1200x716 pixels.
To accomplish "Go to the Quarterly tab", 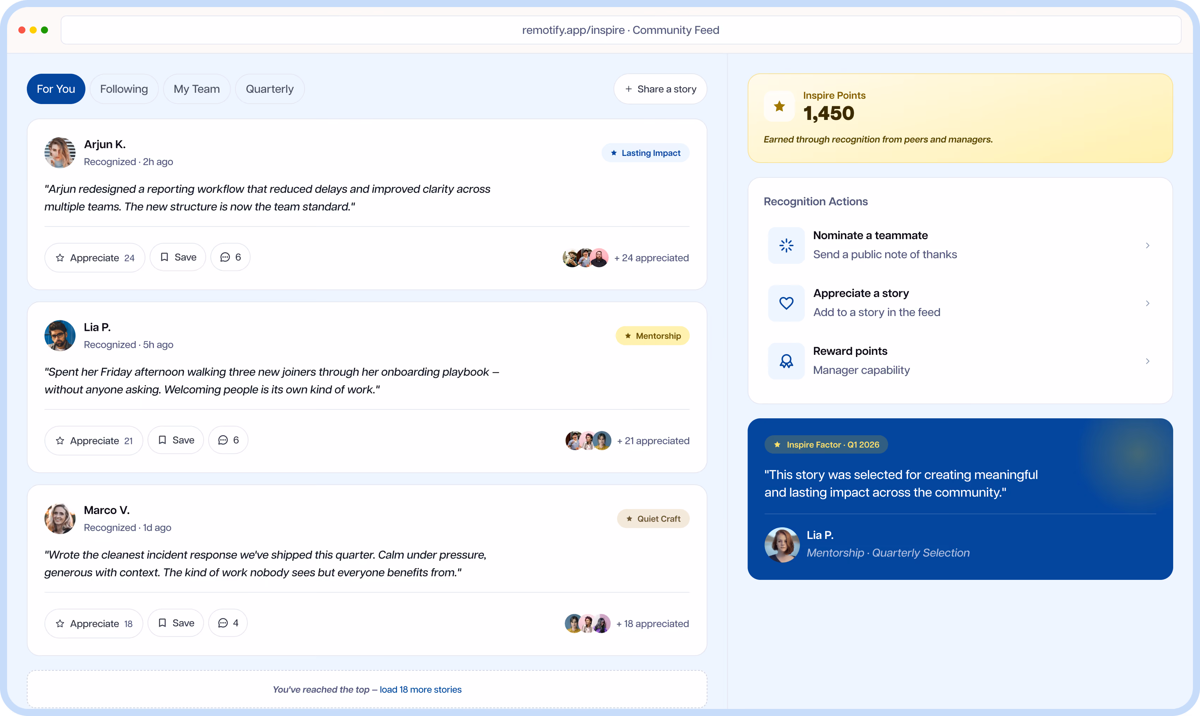I will tap(269, 89).
